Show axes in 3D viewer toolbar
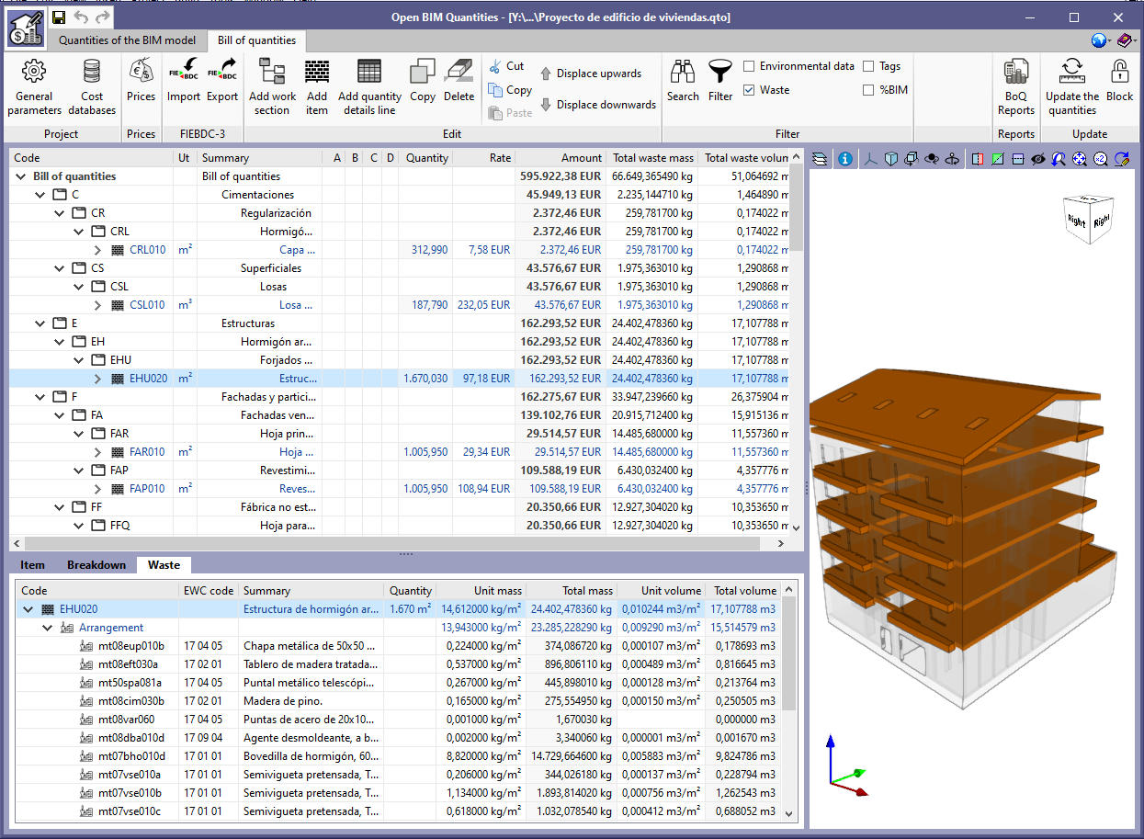 (x=871, y=159)
